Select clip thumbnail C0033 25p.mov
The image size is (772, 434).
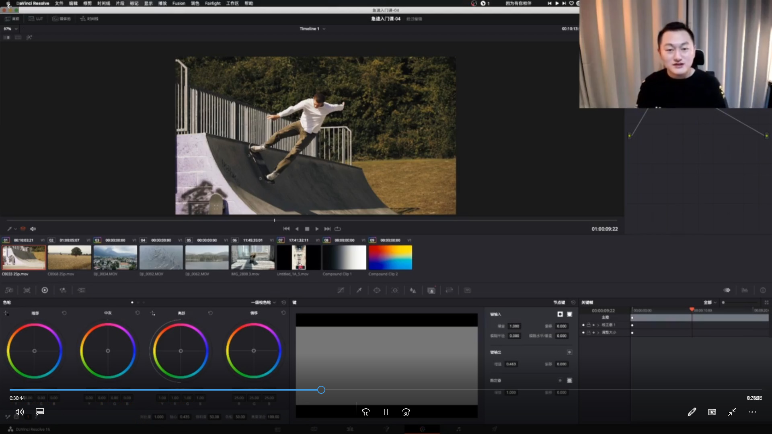(x=24, y=258)
